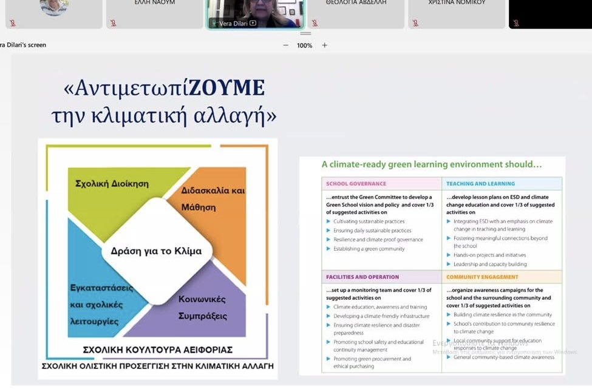Click muted mic icon on ΧΡΙΣΤΙΝΑ ΝΟΜΙΚΟΥ tile

[415, 23]
